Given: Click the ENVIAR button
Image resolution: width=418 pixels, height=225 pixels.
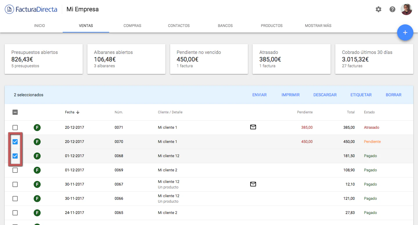Looking at the screenshot, I should coord(259,95).
